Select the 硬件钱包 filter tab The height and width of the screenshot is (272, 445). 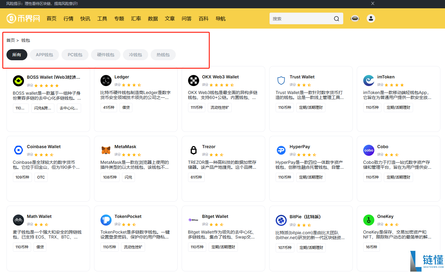pos(106,55)
